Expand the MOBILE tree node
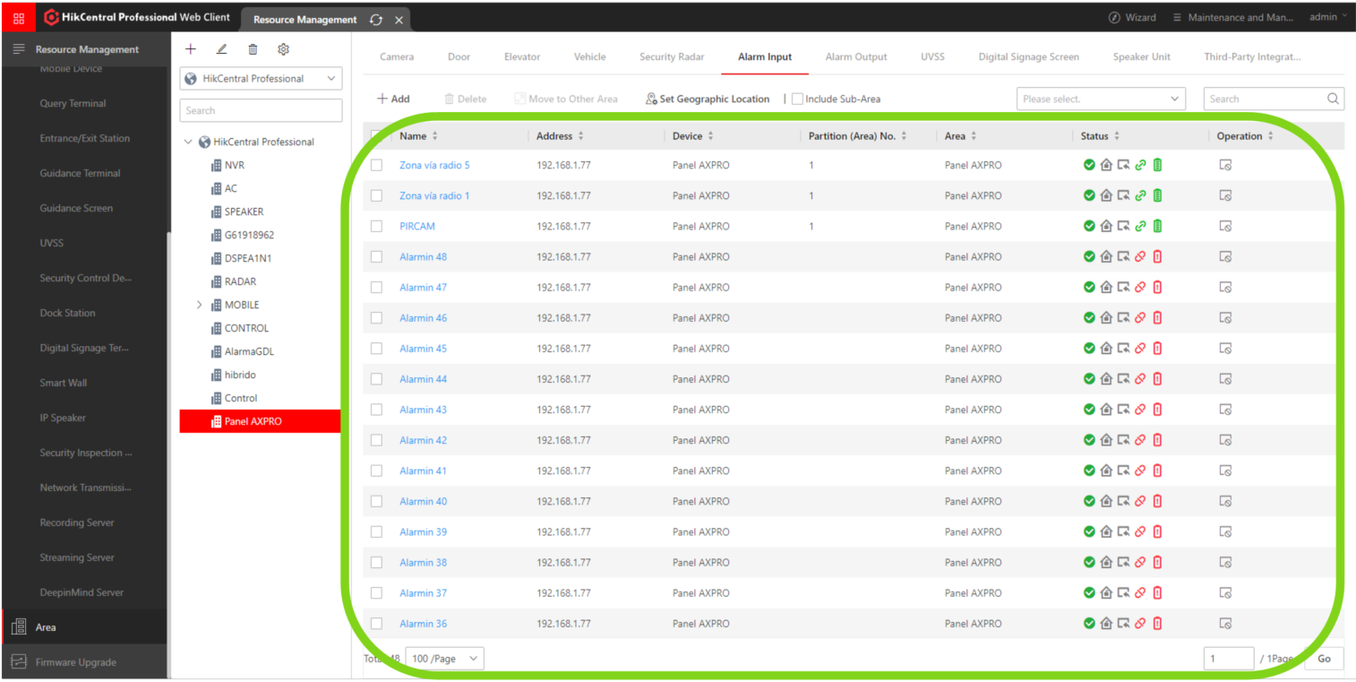Image resolution: width=1356 pixels, height=682 pixels. [199, 305]
